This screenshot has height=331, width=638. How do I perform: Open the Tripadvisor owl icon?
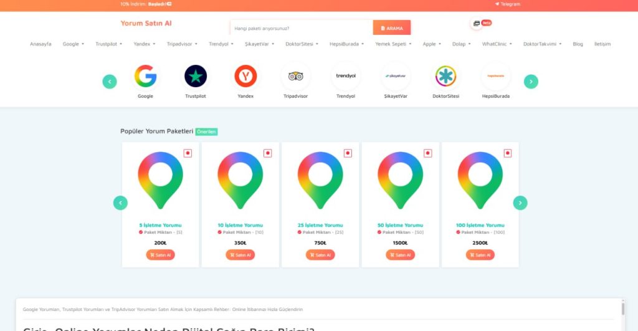296,76
